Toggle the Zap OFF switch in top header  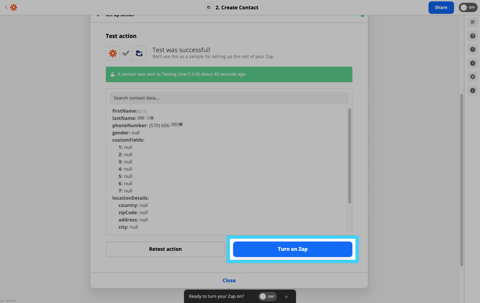click(x=468, y=7)
